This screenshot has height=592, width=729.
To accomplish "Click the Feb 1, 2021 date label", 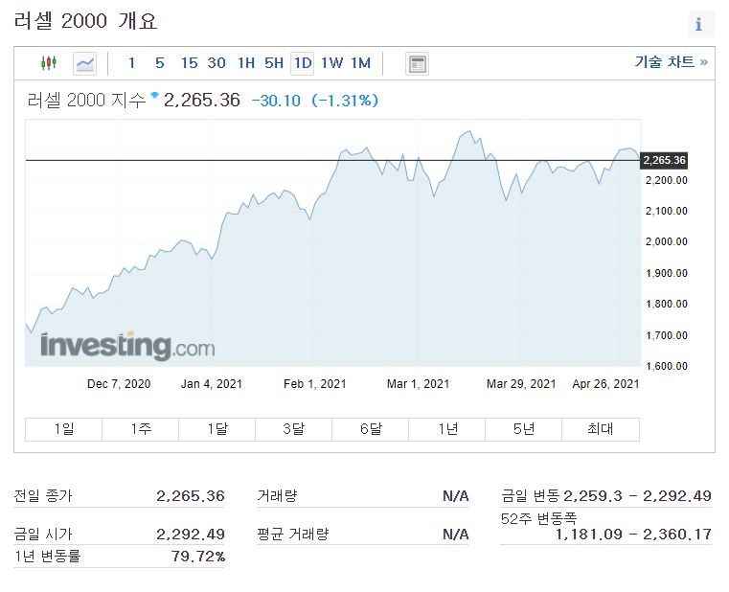I will [x=315, y=384].
